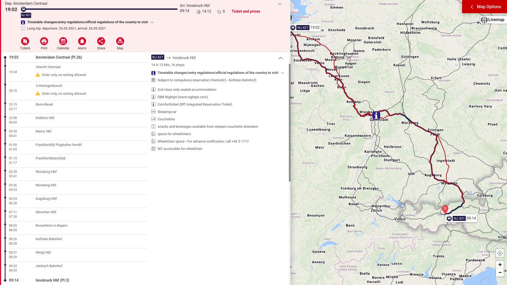Click the München Hbf stop

coord(46,212)
